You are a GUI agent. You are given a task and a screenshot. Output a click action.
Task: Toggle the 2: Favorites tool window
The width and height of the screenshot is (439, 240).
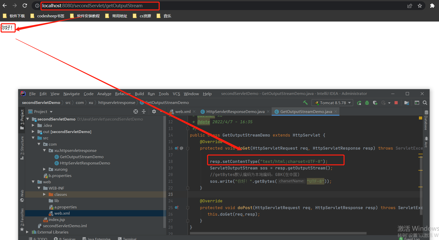[22, 220]
